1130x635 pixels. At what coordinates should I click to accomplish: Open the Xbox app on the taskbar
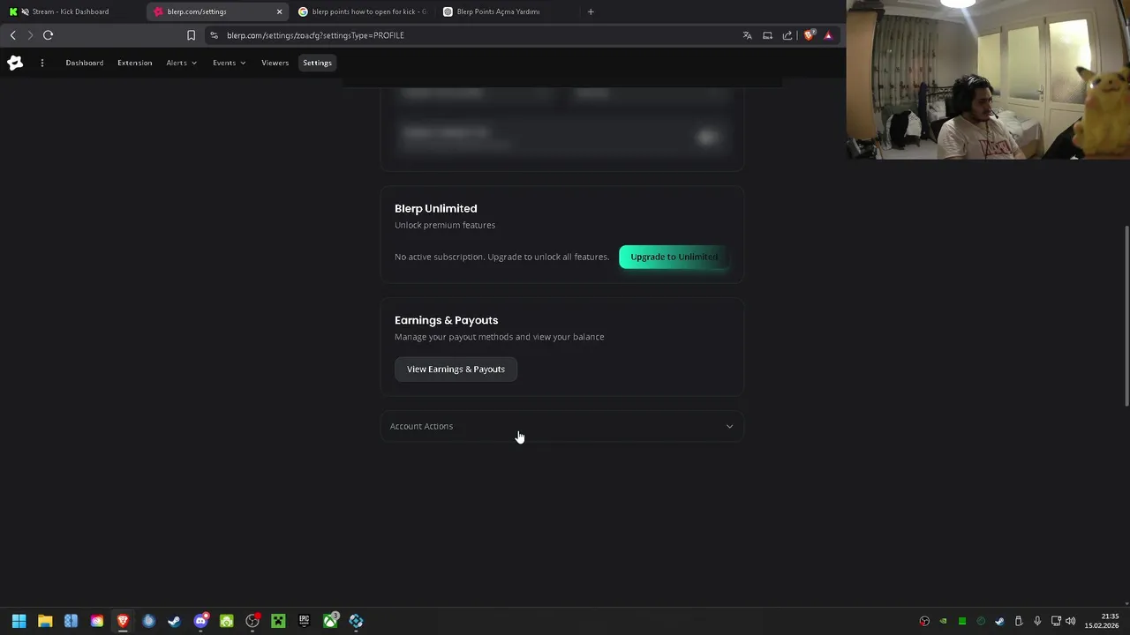click(x=330, y=621)
